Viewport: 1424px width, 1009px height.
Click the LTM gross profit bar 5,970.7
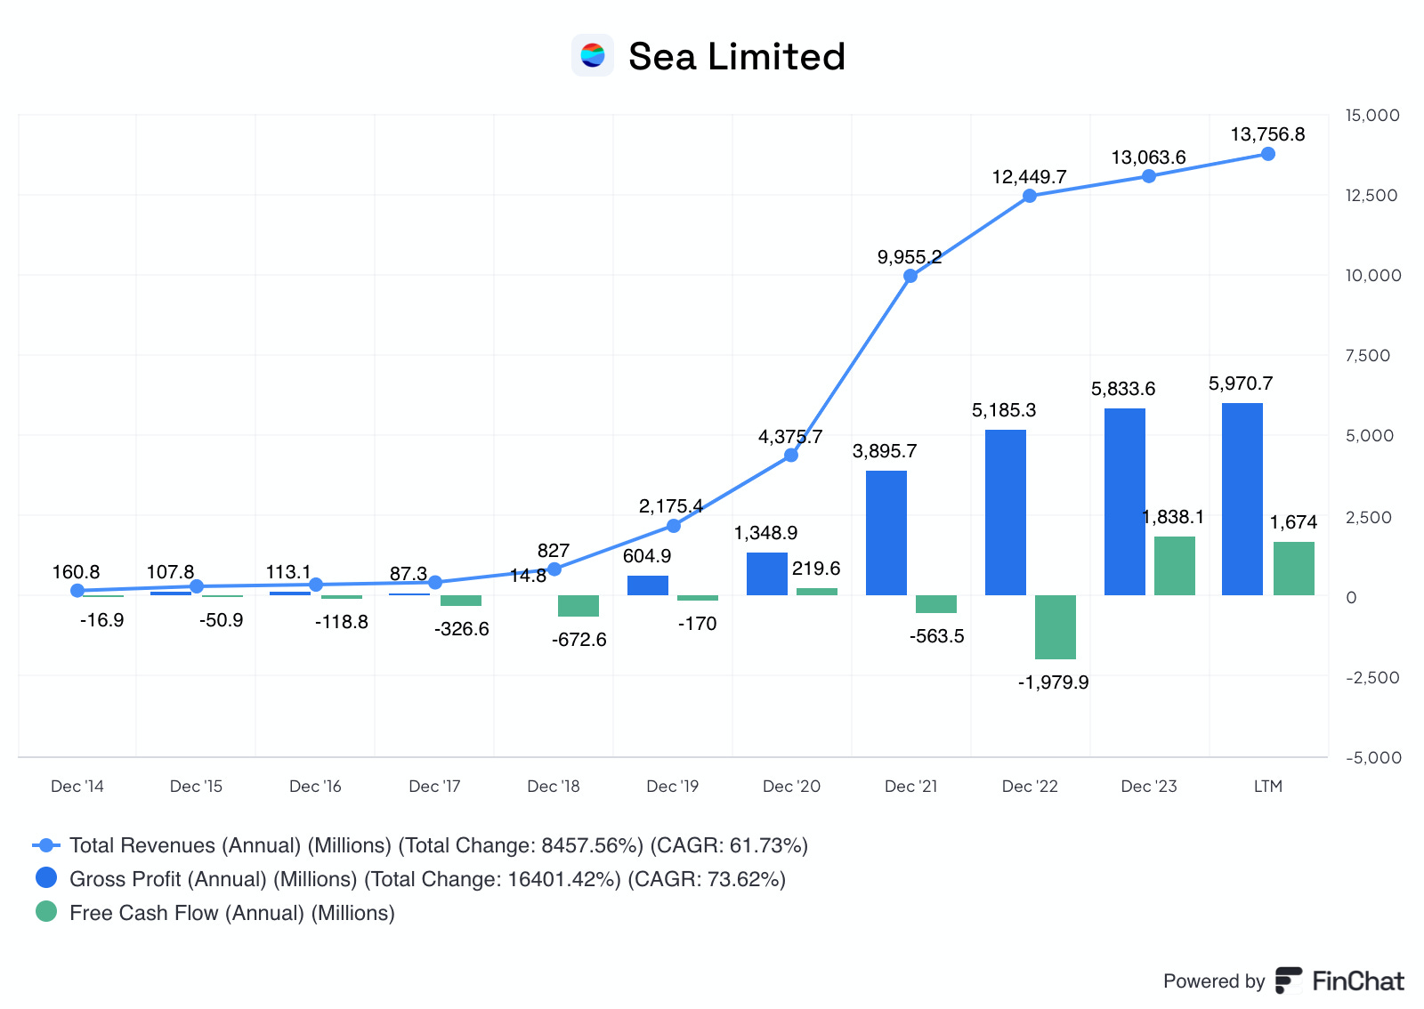click(1242, 499)
